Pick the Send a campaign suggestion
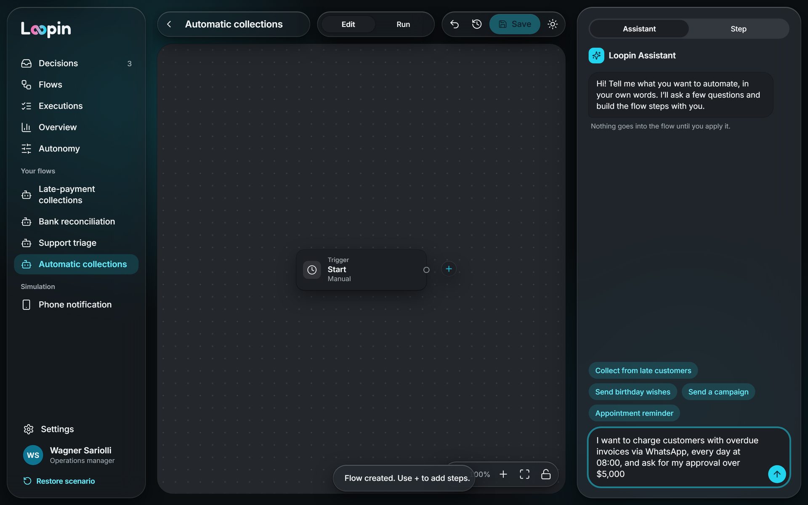 pos(718,392)
